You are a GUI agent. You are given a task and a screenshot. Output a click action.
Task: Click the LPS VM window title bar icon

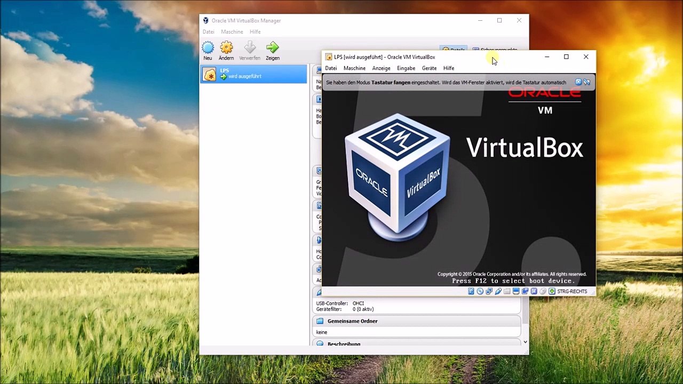point(329,57)
